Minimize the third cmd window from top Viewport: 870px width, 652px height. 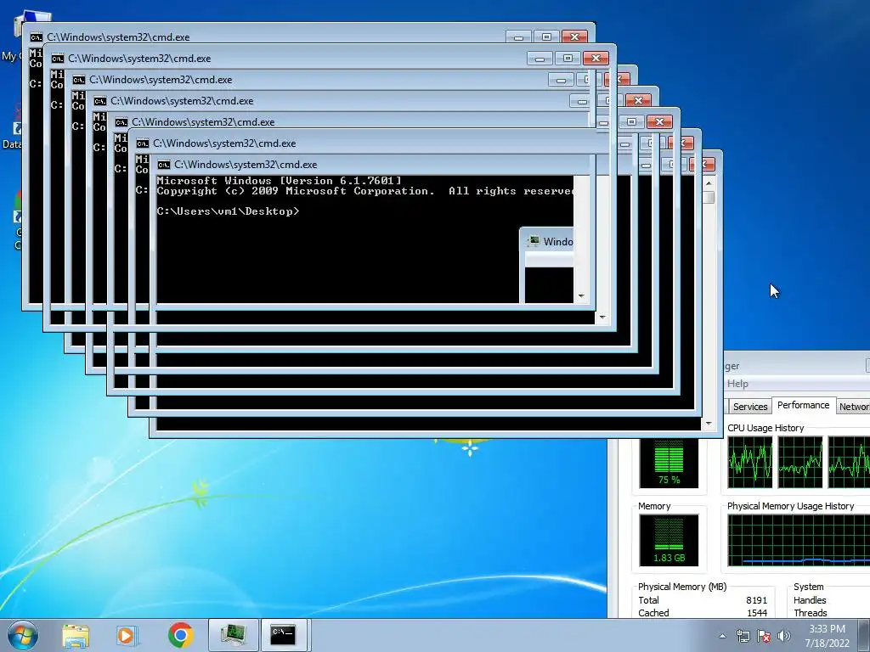(561, 80)
